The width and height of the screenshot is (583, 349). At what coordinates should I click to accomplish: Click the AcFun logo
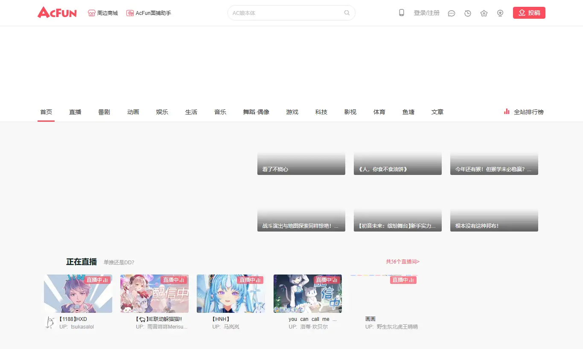[57, 13]
